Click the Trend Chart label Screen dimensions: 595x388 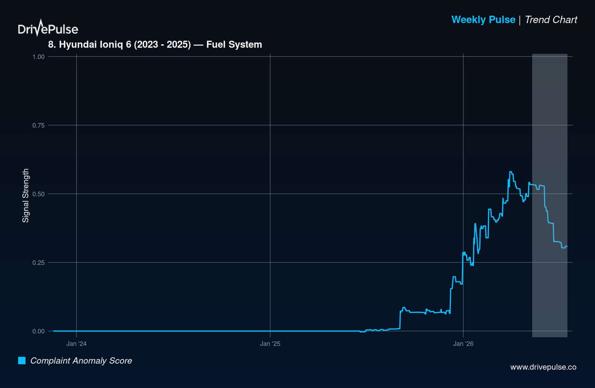pos(551,20)
